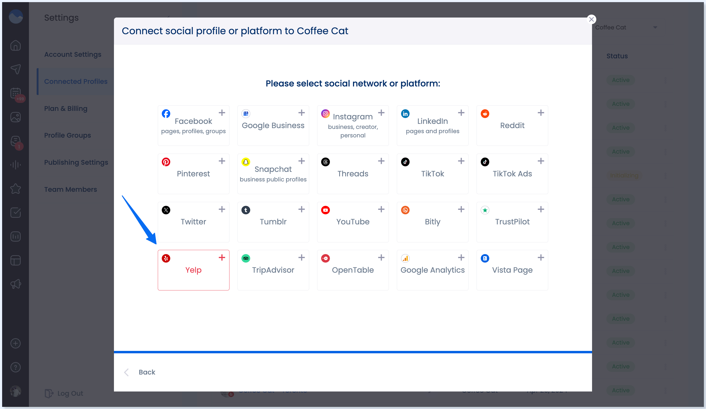Click the megaphone icon in sidebar

pos(15,284)
